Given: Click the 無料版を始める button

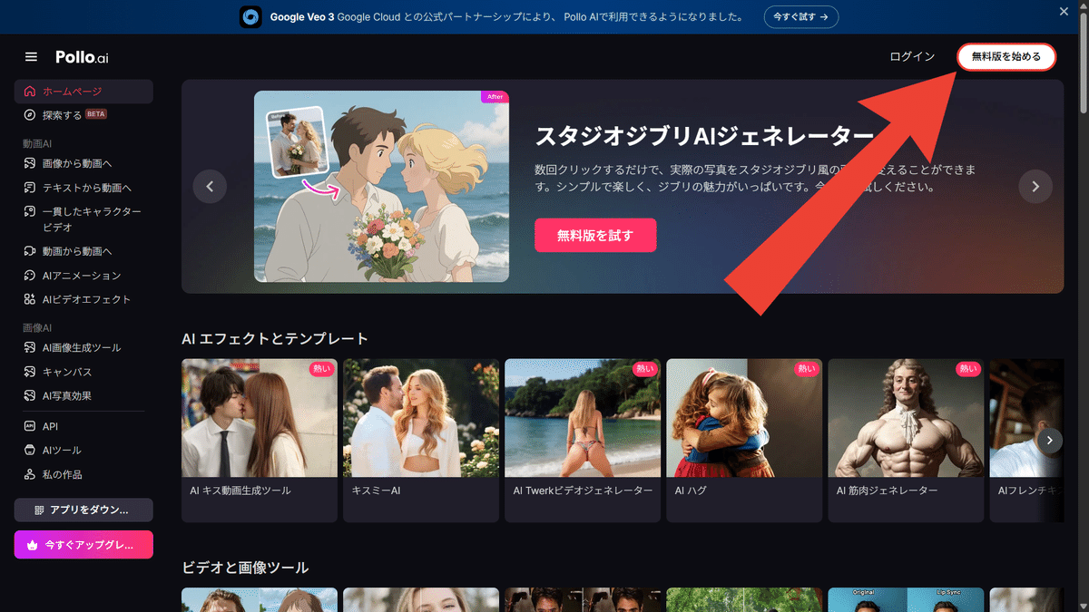Looking at the screenshot, I should point(1006,57).
